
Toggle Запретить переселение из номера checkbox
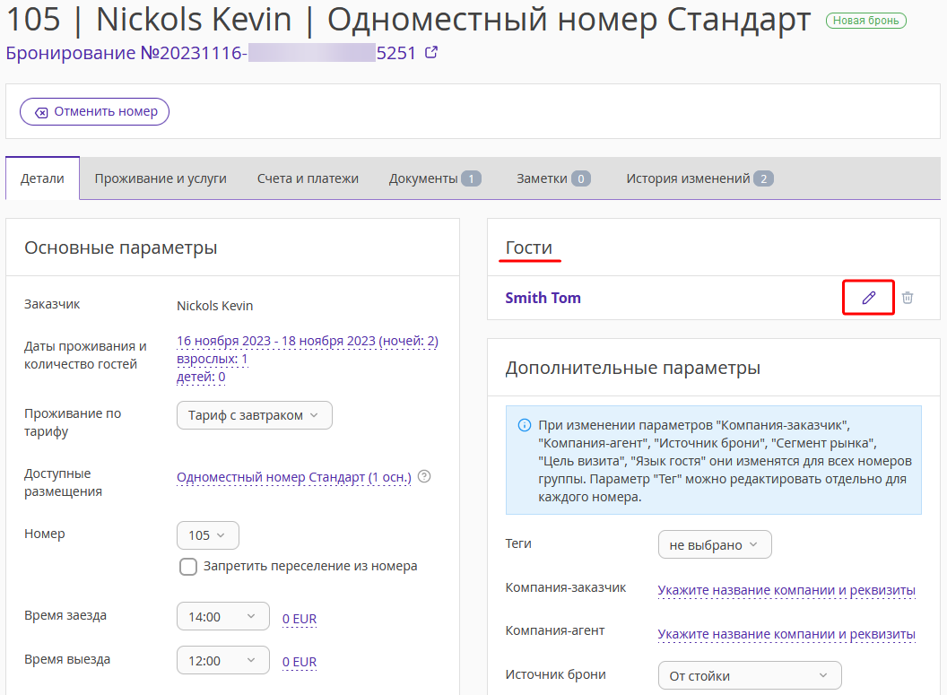(187, 567)
